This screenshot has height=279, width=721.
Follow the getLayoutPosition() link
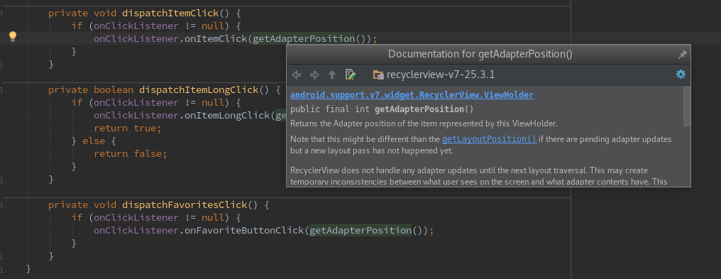pyautogui.click(x=489, y=139)
